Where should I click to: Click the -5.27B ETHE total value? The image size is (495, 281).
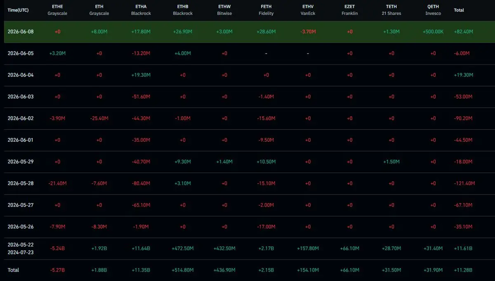pos(57,270)
